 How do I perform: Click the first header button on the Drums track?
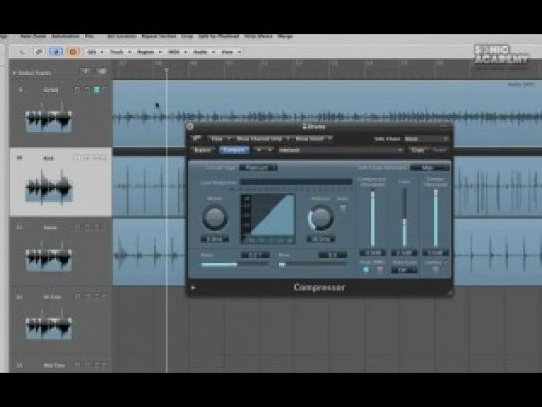click(x=77, y=90)
